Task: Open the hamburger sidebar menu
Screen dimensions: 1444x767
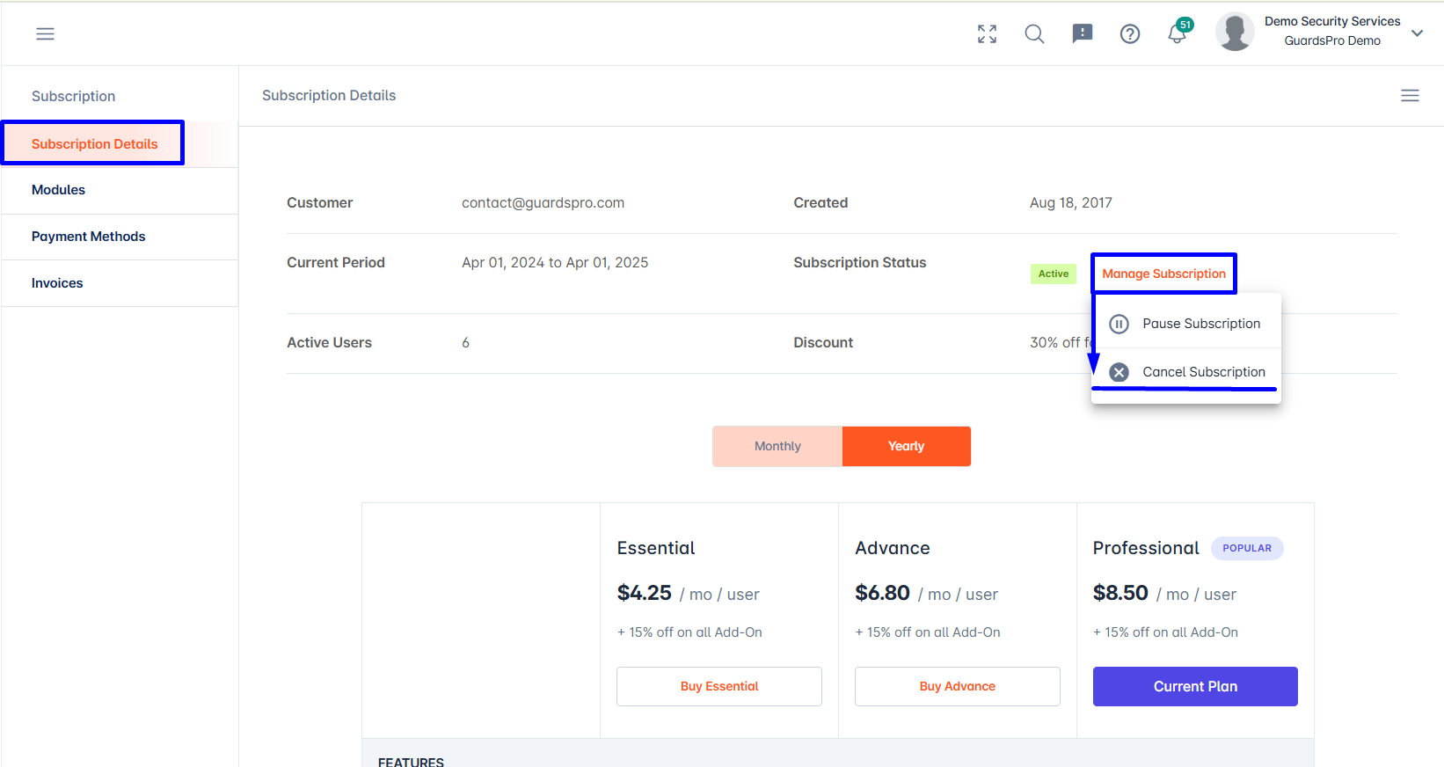Action: pos(45,33)
